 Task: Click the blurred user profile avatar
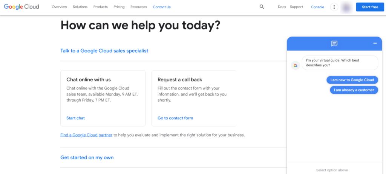[x=346, y=7]
